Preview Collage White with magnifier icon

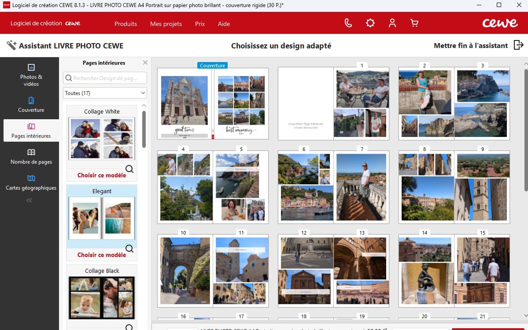coord(129,169)
